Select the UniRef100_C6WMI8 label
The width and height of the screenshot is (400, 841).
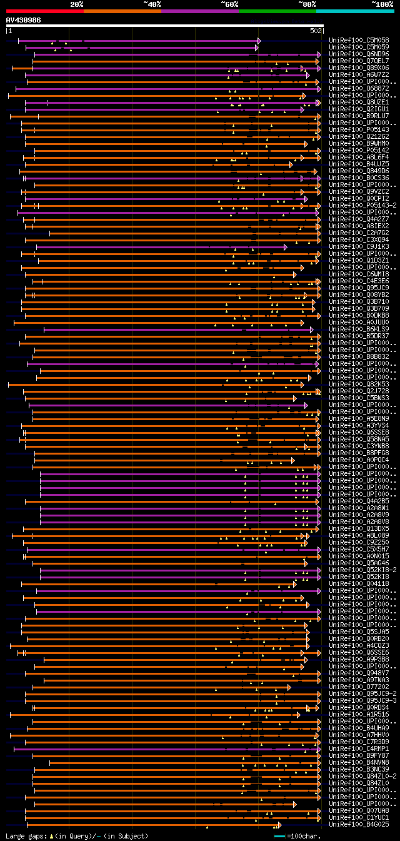359,274
